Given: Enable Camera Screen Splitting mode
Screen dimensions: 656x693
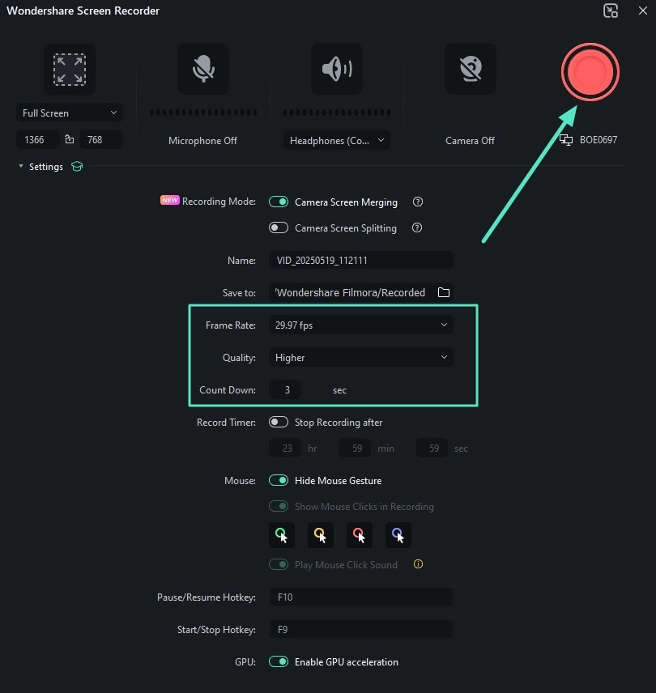Looking at the screenshot, I should [279, 227].
